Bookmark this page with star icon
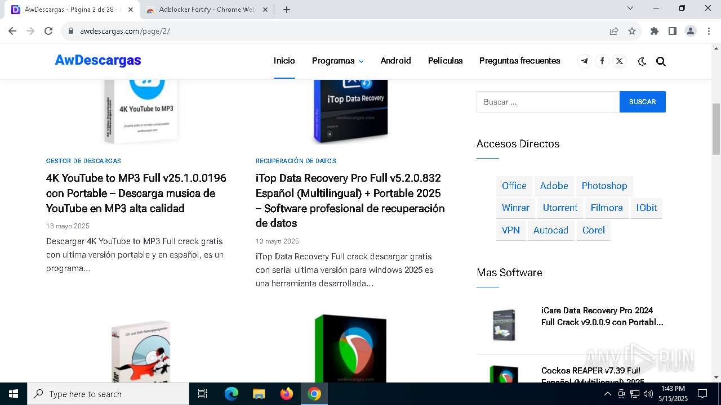The height and width of the screenshot is (405, 721). click(x=632, y=31)
